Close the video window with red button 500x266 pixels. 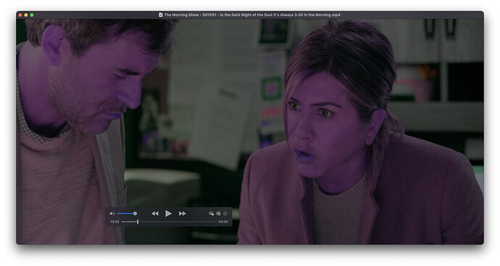click(20, 15)
